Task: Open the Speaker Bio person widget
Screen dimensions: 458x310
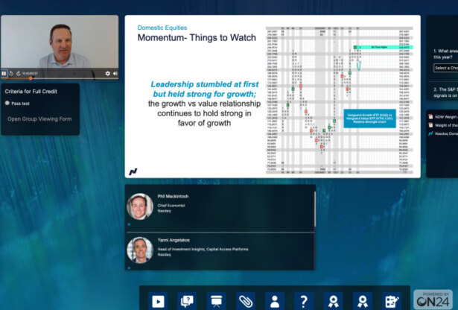Action: tap(275, 301)
